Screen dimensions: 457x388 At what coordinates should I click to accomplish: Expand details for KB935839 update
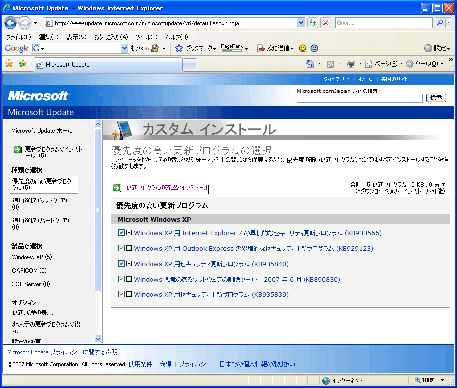[x=129, y=294]
